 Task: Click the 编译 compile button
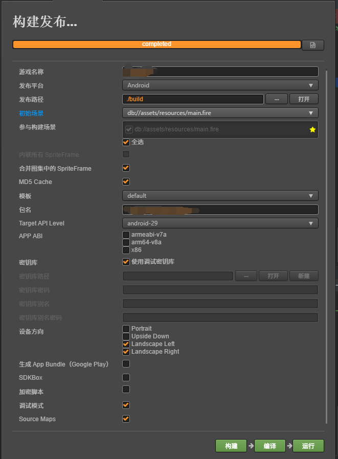point(270,446)
